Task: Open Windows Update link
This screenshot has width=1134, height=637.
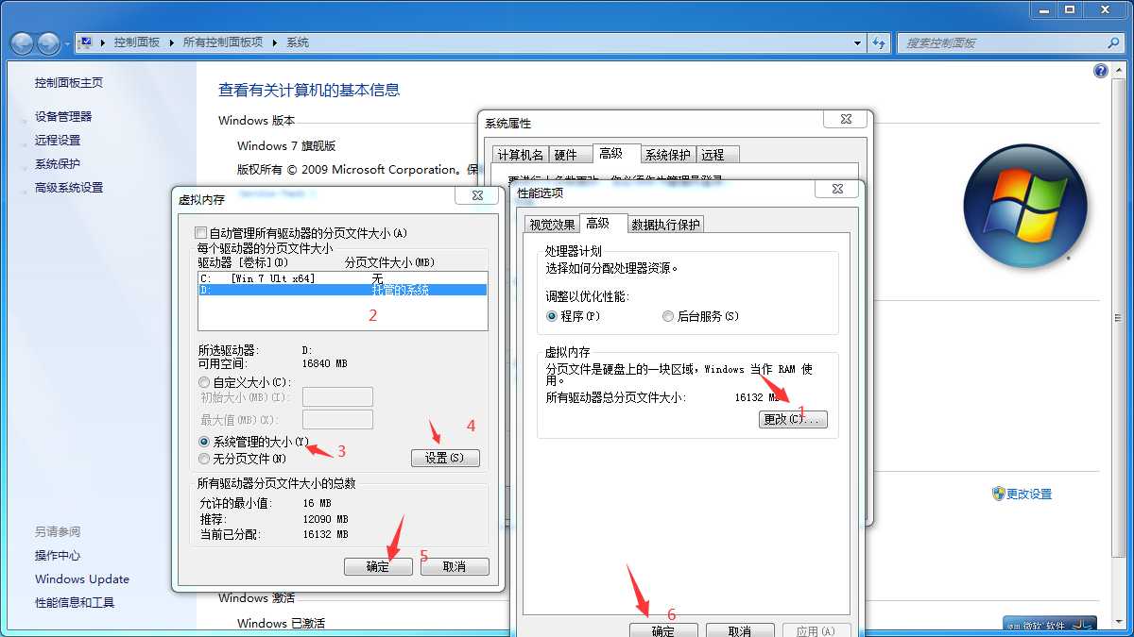Action: click(82, 578)
